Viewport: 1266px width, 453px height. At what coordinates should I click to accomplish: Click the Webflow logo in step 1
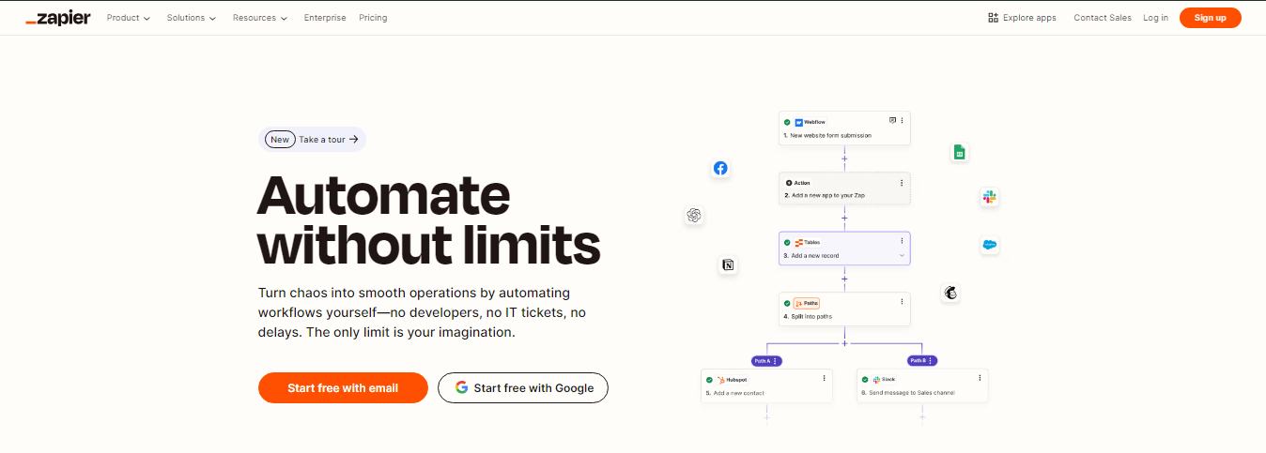pos(798,122)
